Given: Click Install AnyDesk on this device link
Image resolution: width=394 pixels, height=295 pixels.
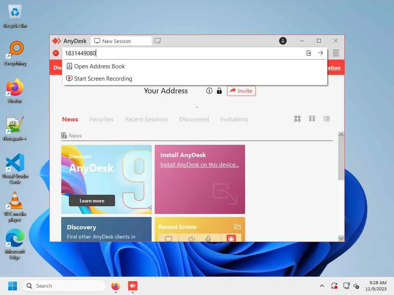Looking at the screenshot, I should [x=200, y=164].
